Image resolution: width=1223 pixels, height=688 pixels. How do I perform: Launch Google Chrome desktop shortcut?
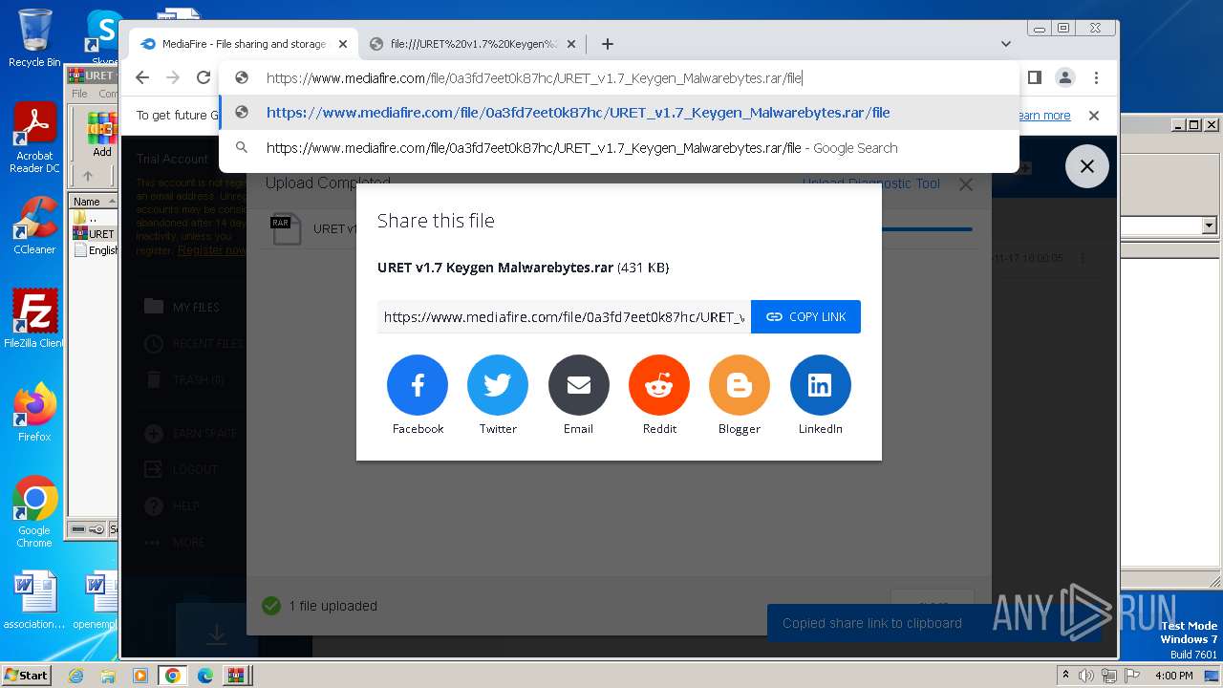coord(34,512)
